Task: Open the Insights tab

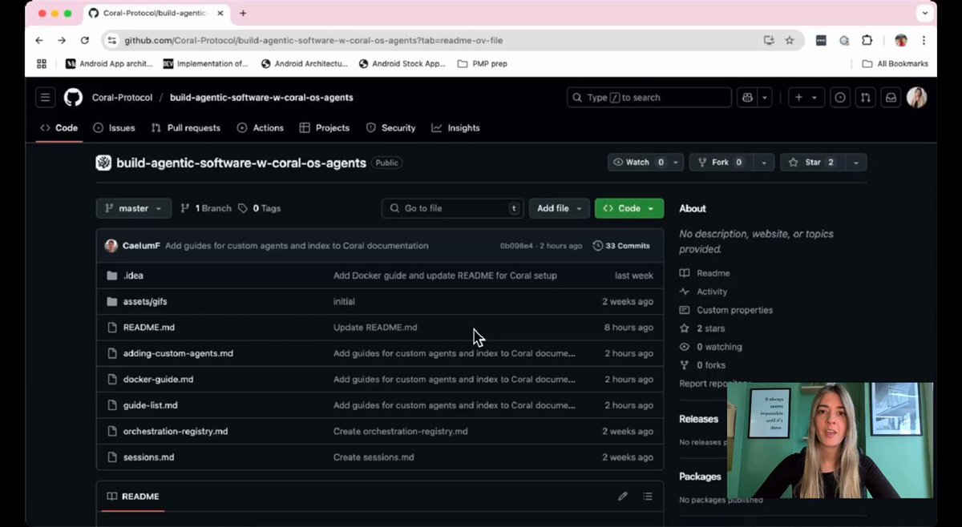Action: click(x=455, y=128)
